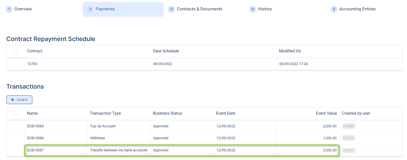Image resolution: width=407 pixels, height=160 pixels.
Task: Click the step 1 number badge
Action: [x=9, y=9]
